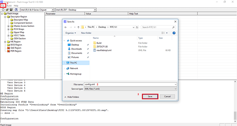
Task: Click This PC in the address breadcrumb
Action: pyautogui.click(x=91, y=27)
